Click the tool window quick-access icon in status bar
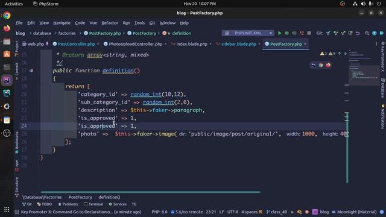Viewport: 386px width, 217px height. click(17, 212)
